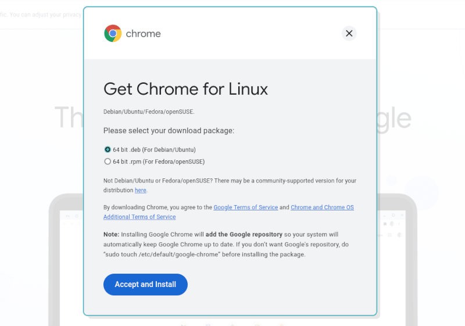Image resolution: width=465 pixels, height=326 pixels.
Task: Open the Google Terms of Service link
Action: pos(245,207)
